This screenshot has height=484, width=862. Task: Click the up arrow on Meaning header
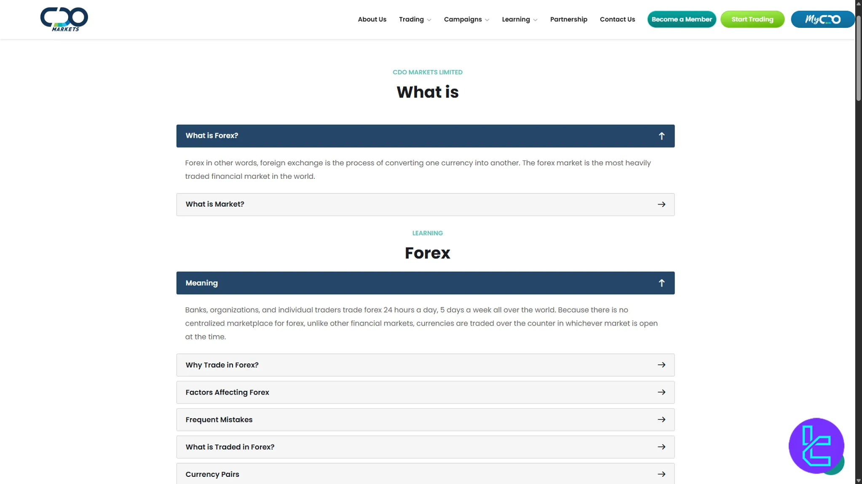pyautogui.click(x=661, y=283)
